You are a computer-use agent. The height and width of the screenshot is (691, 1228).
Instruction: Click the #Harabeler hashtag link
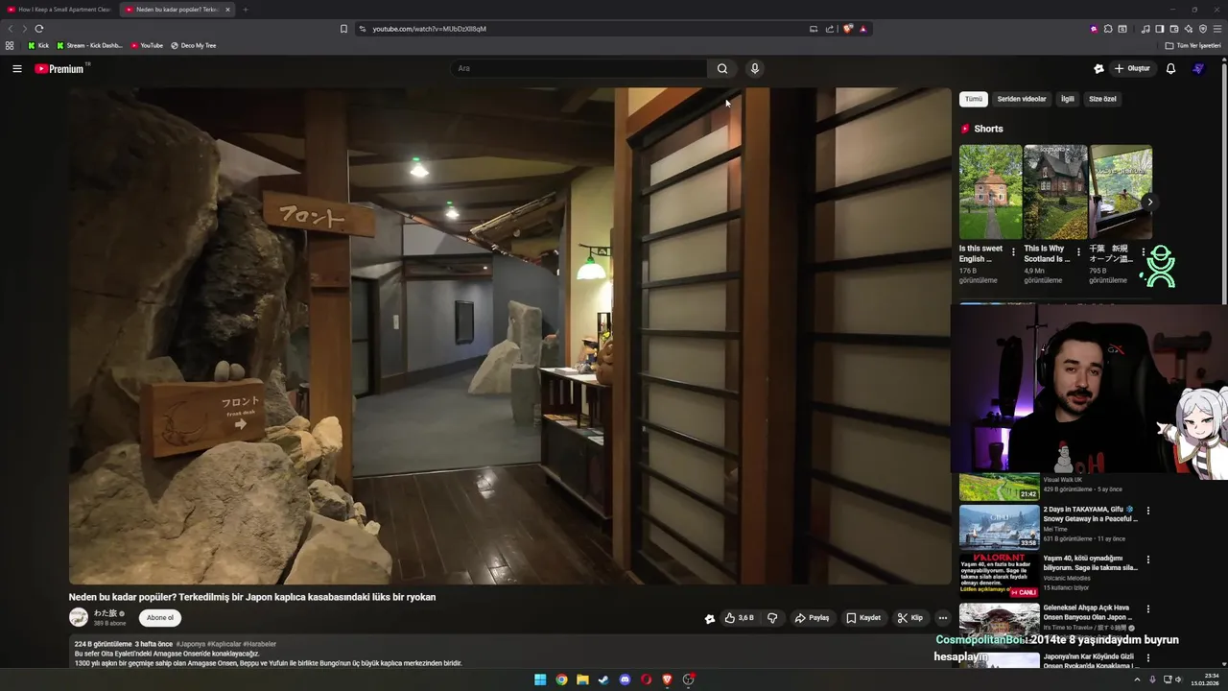pos(259,644)
